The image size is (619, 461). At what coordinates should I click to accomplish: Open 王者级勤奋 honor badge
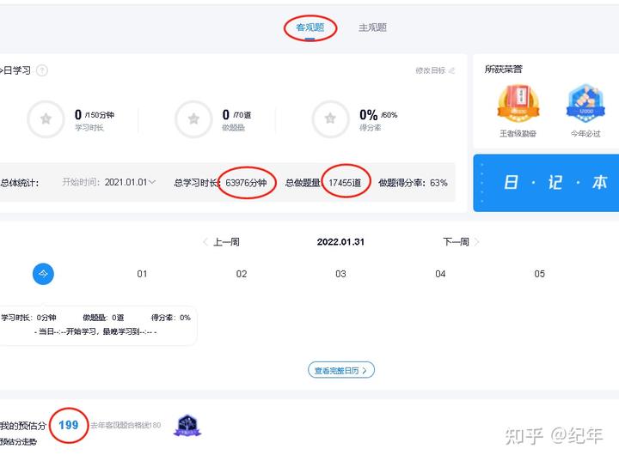click(518, 112)
